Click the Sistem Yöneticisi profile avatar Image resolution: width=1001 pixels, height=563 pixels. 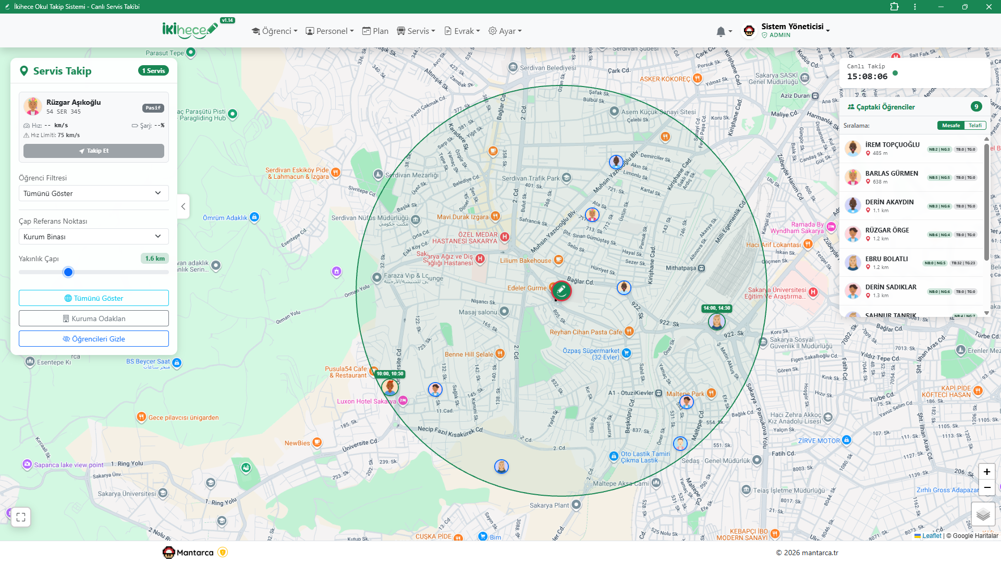pos(749,31)
